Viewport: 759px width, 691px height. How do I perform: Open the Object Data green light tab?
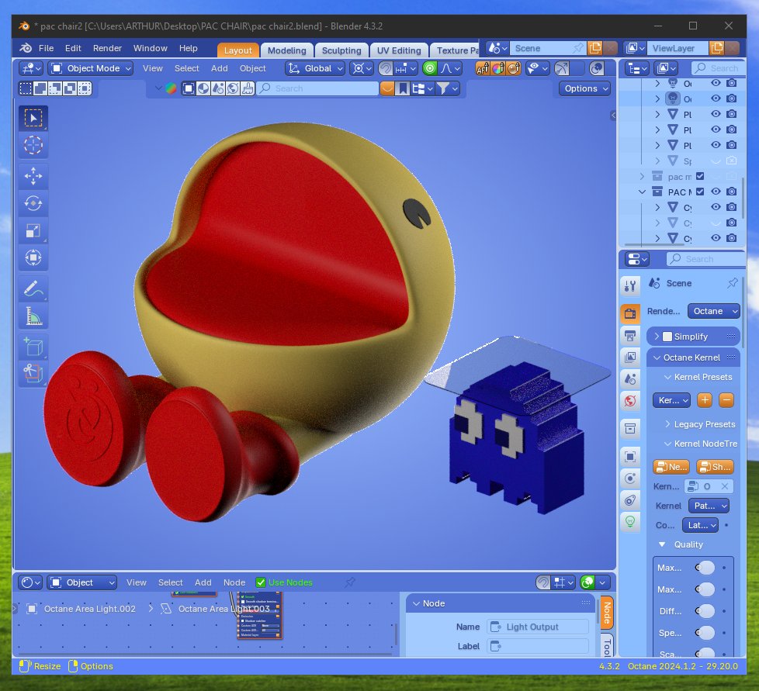point(629,521)
